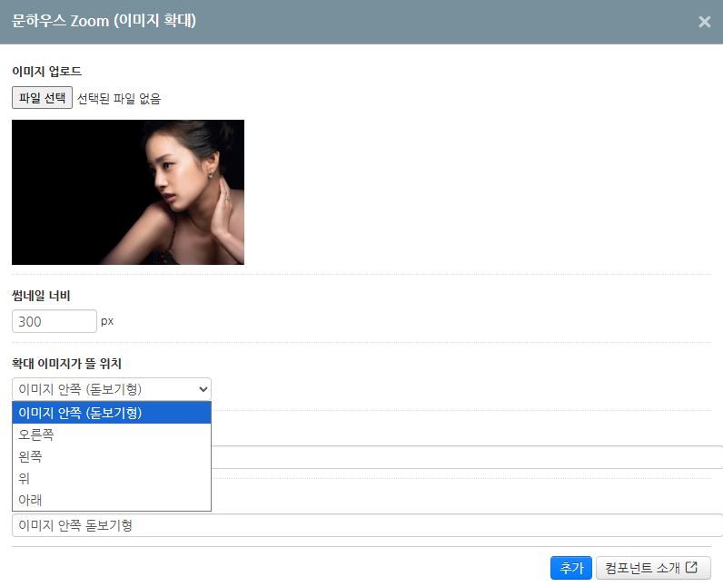Focus the field containing 이미지 안쪽 돋보기형
Viewport: 723px width, 586px height.
[x=368, y=525]
